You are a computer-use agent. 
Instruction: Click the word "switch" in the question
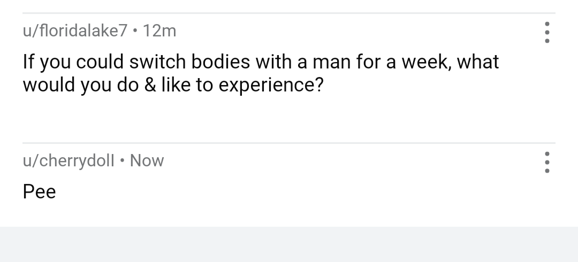click(x=157, y=62)
